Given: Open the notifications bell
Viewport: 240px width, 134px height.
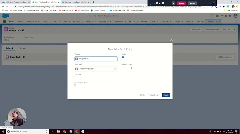Looking at the screenshot, I should tap(230, 16).
